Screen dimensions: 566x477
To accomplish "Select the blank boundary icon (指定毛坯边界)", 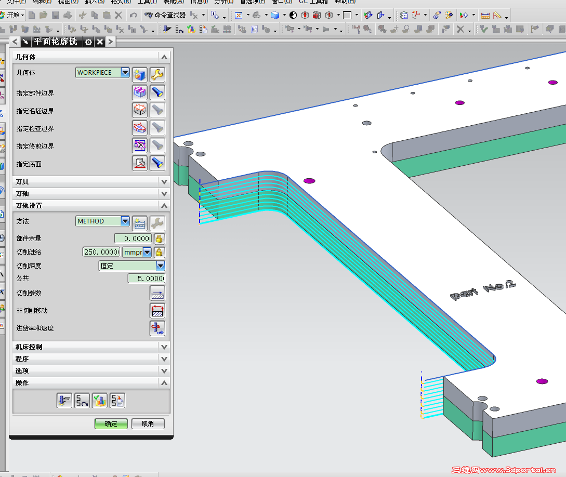I will 140,110.
